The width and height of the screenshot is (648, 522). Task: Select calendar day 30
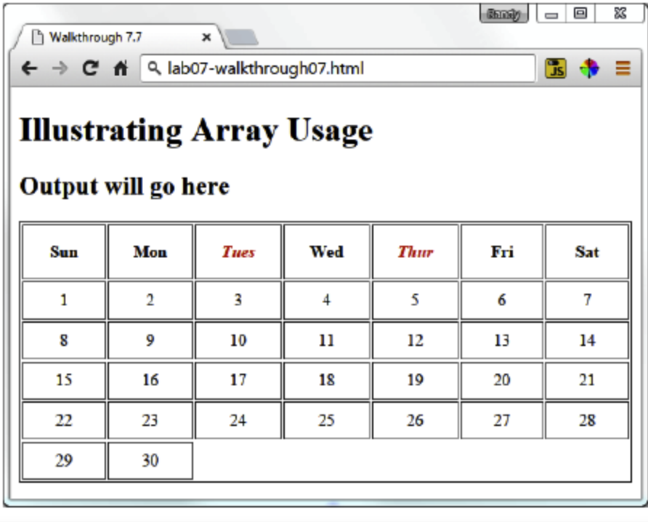(150, 460)
